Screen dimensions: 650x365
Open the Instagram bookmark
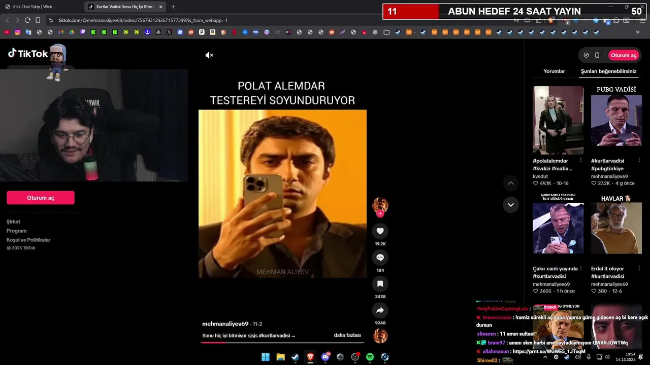pyautogui.click(x=17, y=32)
